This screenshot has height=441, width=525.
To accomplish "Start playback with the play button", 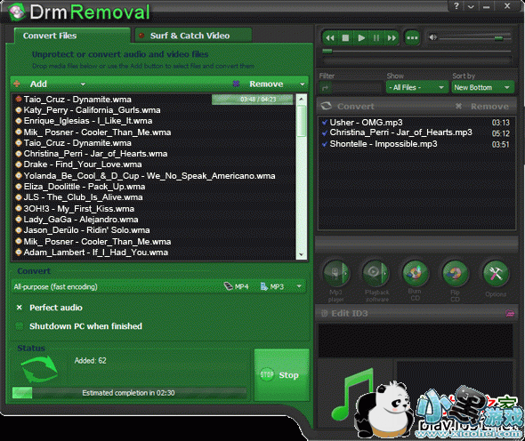I will click(x=361, y=38).
